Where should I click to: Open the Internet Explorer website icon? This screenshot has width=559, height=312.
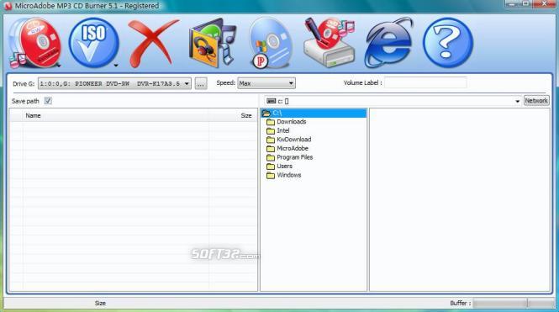tap(388, 43)
